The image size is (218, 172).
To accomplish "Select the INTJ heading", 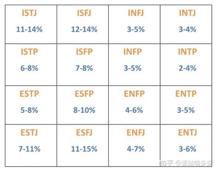I will [188, 13].
